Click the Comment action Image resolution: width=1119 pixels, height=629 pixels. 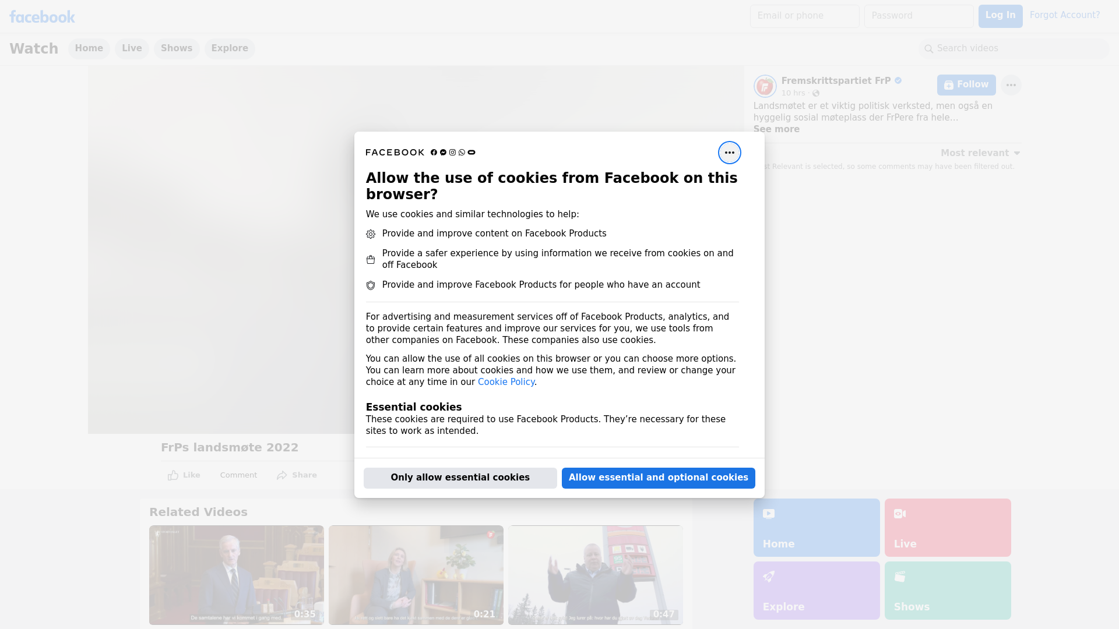(x=238, y=475)
